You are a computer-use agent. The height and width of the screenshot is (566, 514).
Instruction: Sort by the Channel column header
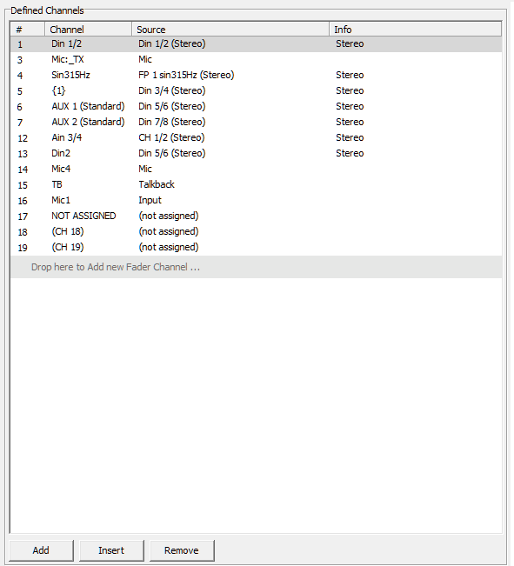89,30
